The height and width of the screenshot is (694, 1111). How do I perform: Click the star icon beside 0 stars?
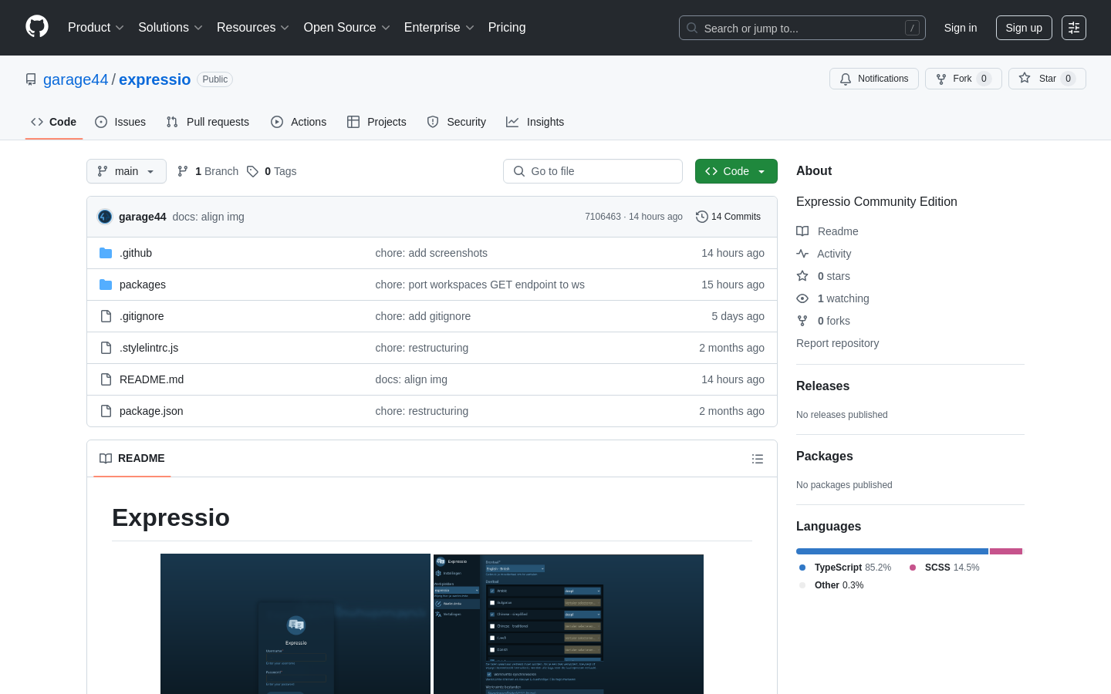802,276
